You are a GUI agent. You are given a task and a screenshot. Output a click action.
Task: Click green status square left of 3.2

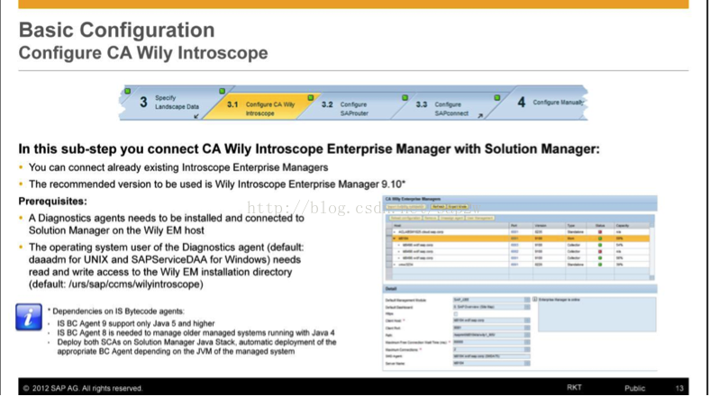click(311, 97)
